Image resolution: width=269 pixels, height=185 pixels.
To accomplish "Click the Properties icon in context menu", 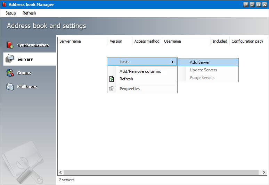I will point(112,89).
